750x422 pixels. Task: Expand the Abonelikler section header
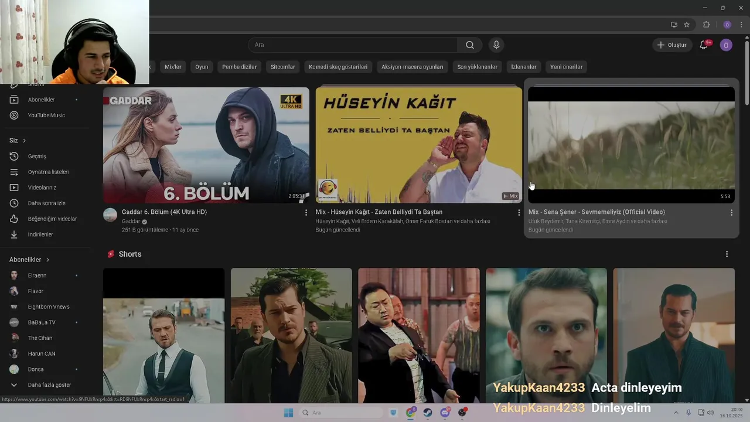point(29,260)
